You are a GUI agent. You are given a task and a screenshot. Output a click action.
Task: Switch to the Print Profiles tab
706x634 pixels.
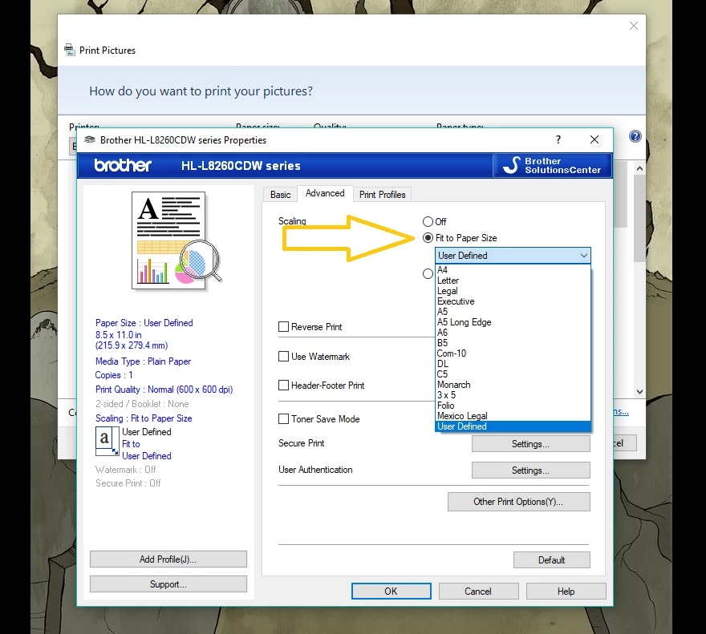click(382, 195)
